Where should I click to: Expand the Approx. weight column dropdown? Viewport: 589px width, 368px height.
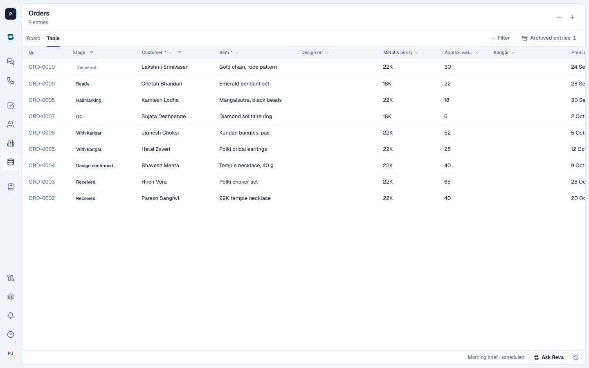click(477, 53)
